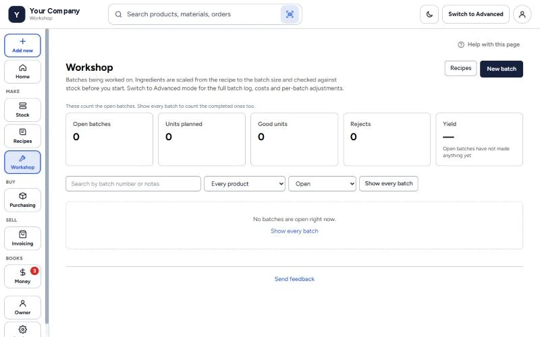The height and width of the screenshot is (337, 540).
Task: Click the Your Company name text
Action: point(55,11)
